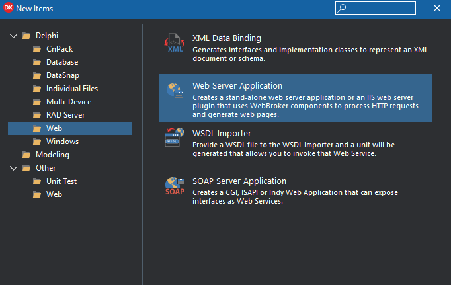Screen dimensions: 451x285
Task: Select Individual Files in the tree
Action: (x=72, y=89)
